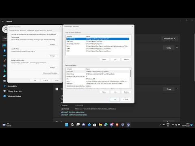The width and height of the screenshot is (195, 146).
Task: Open Network & internet Wi-Fi icon in sidebar
Action: [4, 56]
